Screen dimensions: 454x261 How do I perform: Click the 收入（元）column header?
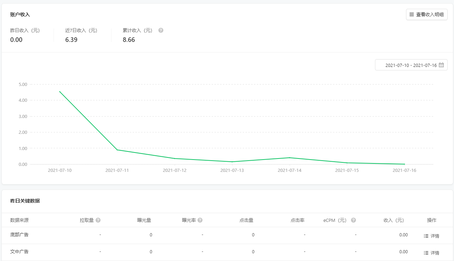394,220
